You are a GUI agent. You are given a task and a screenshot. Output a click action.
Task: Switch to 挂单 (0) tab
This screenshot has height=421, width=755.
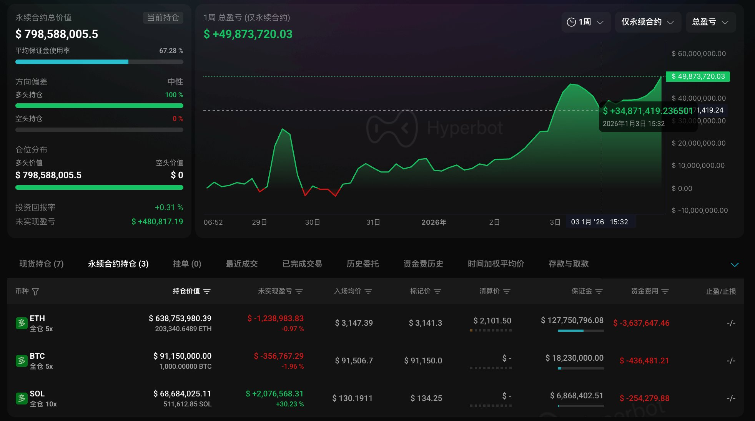187,264
